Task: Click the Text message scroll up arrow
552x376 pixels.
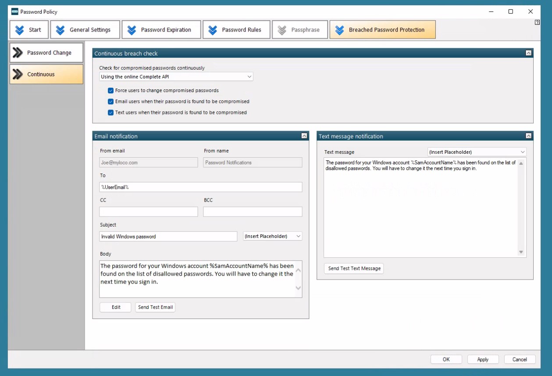Action: 521,163
